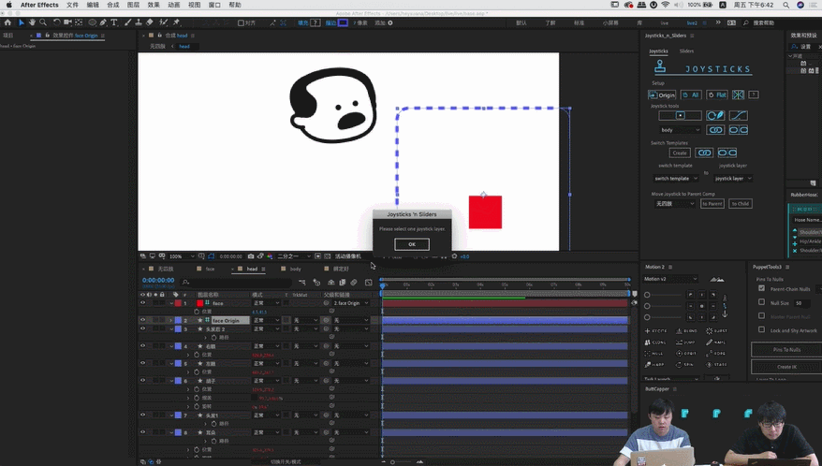Screen dimensions: 822x466
Task: Select the Clone Stamp tool
Action: click(x=139, y=22)
